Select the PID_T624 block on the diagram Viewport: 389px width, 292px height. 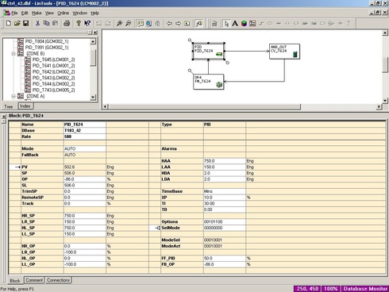click(208, 51)
